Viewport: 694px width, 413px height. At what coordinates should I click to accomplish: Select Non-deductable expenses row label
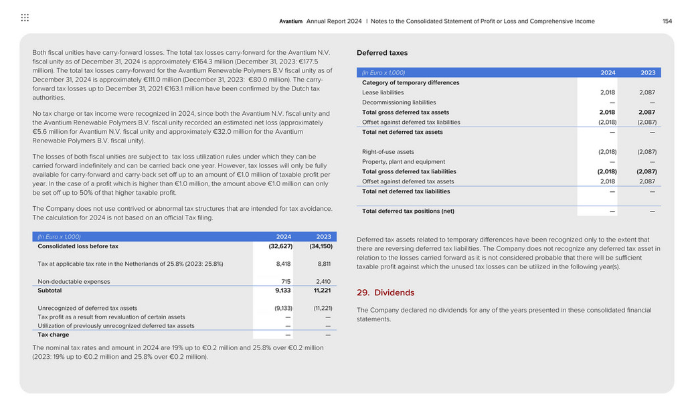tap(74, 282)
